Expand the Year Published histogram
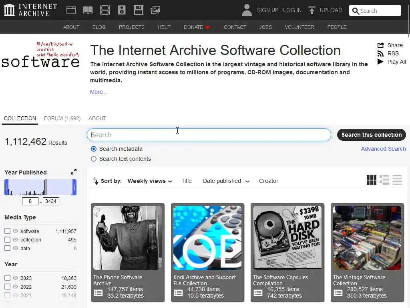The width and height of the screenshot is (410, 308). (x=74, y=172)
